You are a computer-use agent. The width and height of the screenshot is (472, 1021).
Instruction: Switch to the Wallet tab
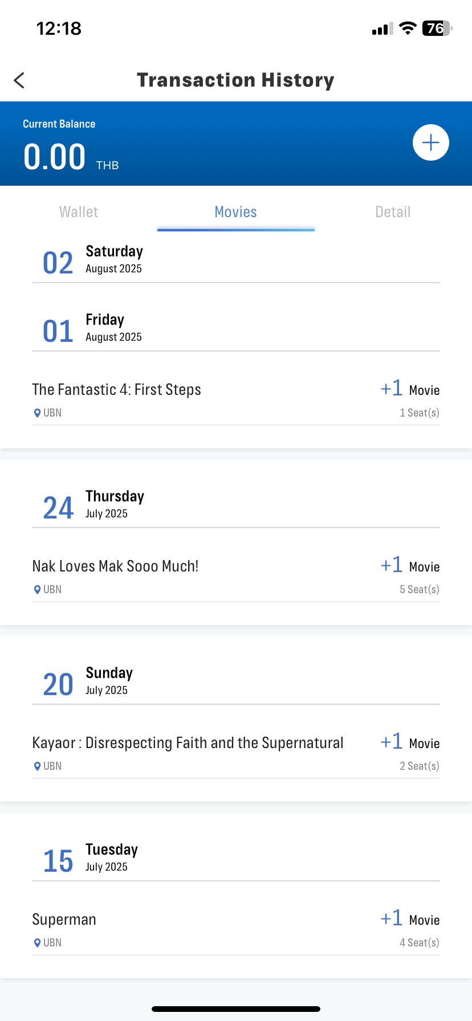tap(79, 212)
